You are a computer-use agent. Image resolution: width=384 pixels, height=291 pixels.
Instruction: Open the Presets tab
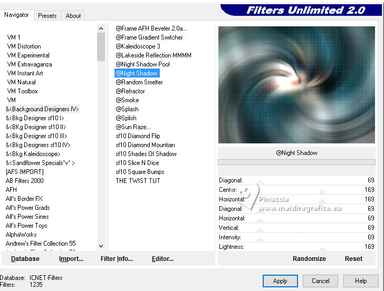coord(47,16)
